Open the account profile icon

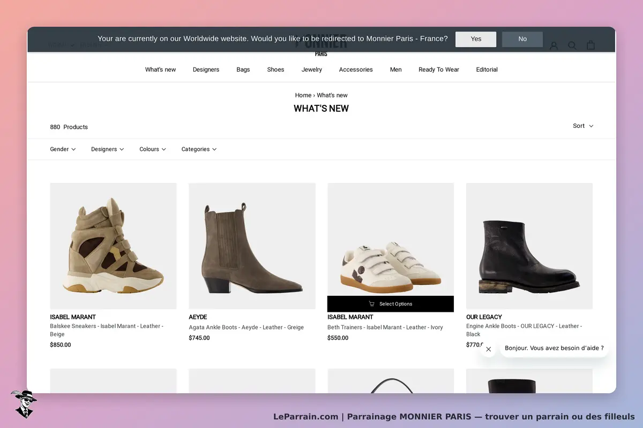point(554,45)
